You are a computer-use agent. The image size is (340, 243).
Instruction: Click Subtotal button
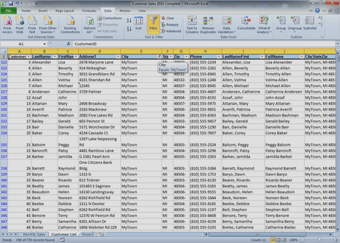point(309,23)
